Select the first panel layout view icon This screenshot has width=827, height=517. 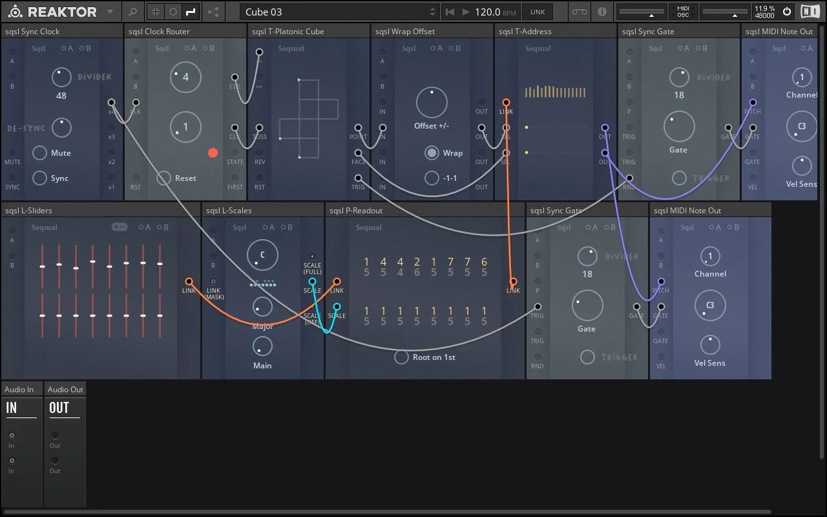click(x=156, y=12)
